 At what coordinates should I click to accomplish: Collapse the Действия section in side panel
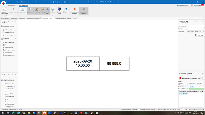16,39
